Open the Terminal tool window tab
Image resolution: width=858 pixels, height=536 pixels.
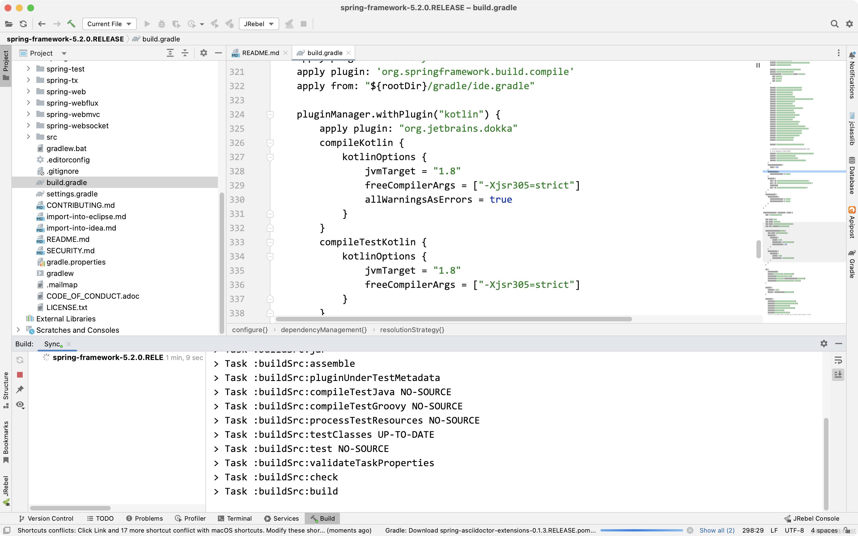point(235,518)
